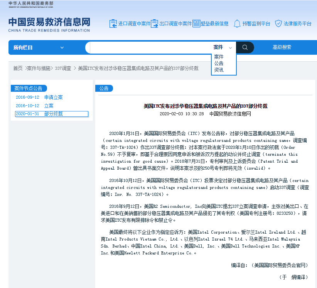Open the 2016-10-12 立案 entry

[35, 106]
